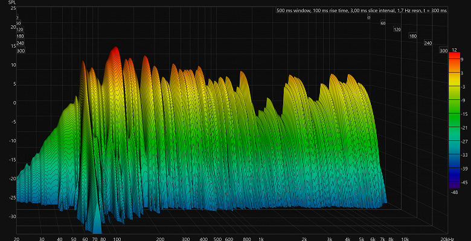Click the 100 Hz frequency axis label
Screen dimensions: 471x241
117,239
